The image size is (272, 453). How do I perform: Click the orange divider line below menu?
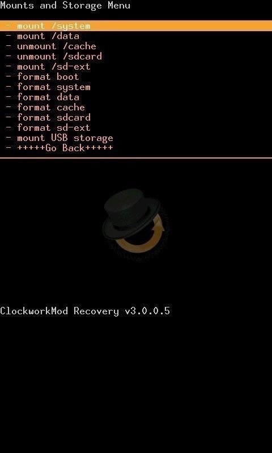pos(136,158)
